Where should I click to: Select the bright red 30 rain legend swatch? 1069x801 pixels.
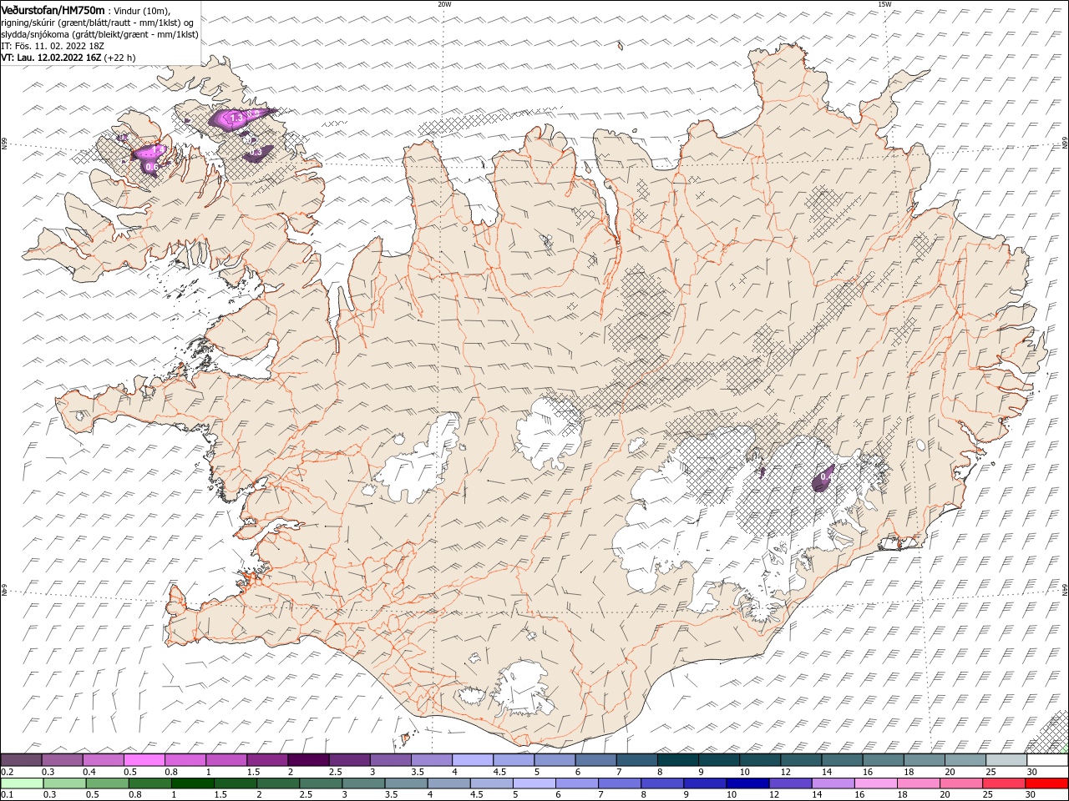coord(1047,783)
